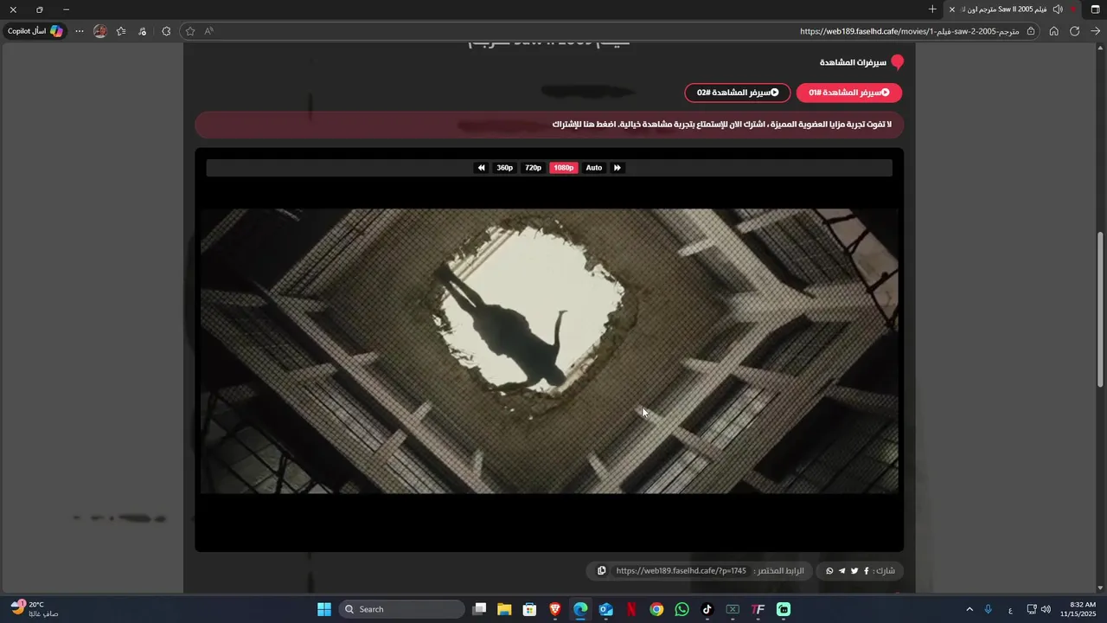This screenshot has width=1107, height=623.
Task: Open Netflix from the taskbar
Action: point(631,609)
